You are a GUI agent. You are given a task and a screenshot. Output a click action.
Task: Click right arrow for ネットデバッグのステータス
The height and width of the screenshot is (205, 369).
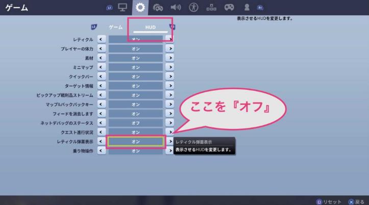pos(169,123)
